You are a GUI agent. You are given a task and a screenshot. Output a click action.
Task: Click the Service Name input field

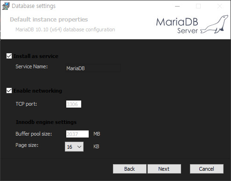[93, 68]
